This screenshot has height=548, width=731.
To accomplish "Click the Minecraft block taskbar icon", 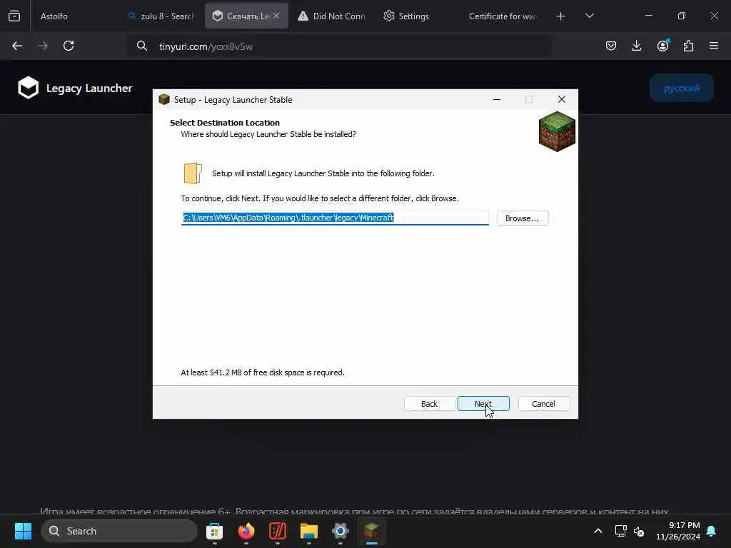I will click(371, 531).
